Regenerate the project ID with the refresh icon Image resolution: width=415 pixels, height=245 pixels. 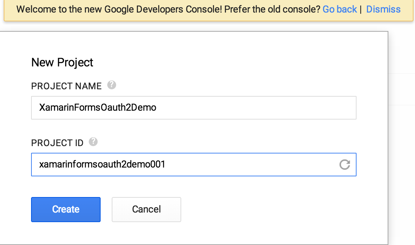point(345,165)
